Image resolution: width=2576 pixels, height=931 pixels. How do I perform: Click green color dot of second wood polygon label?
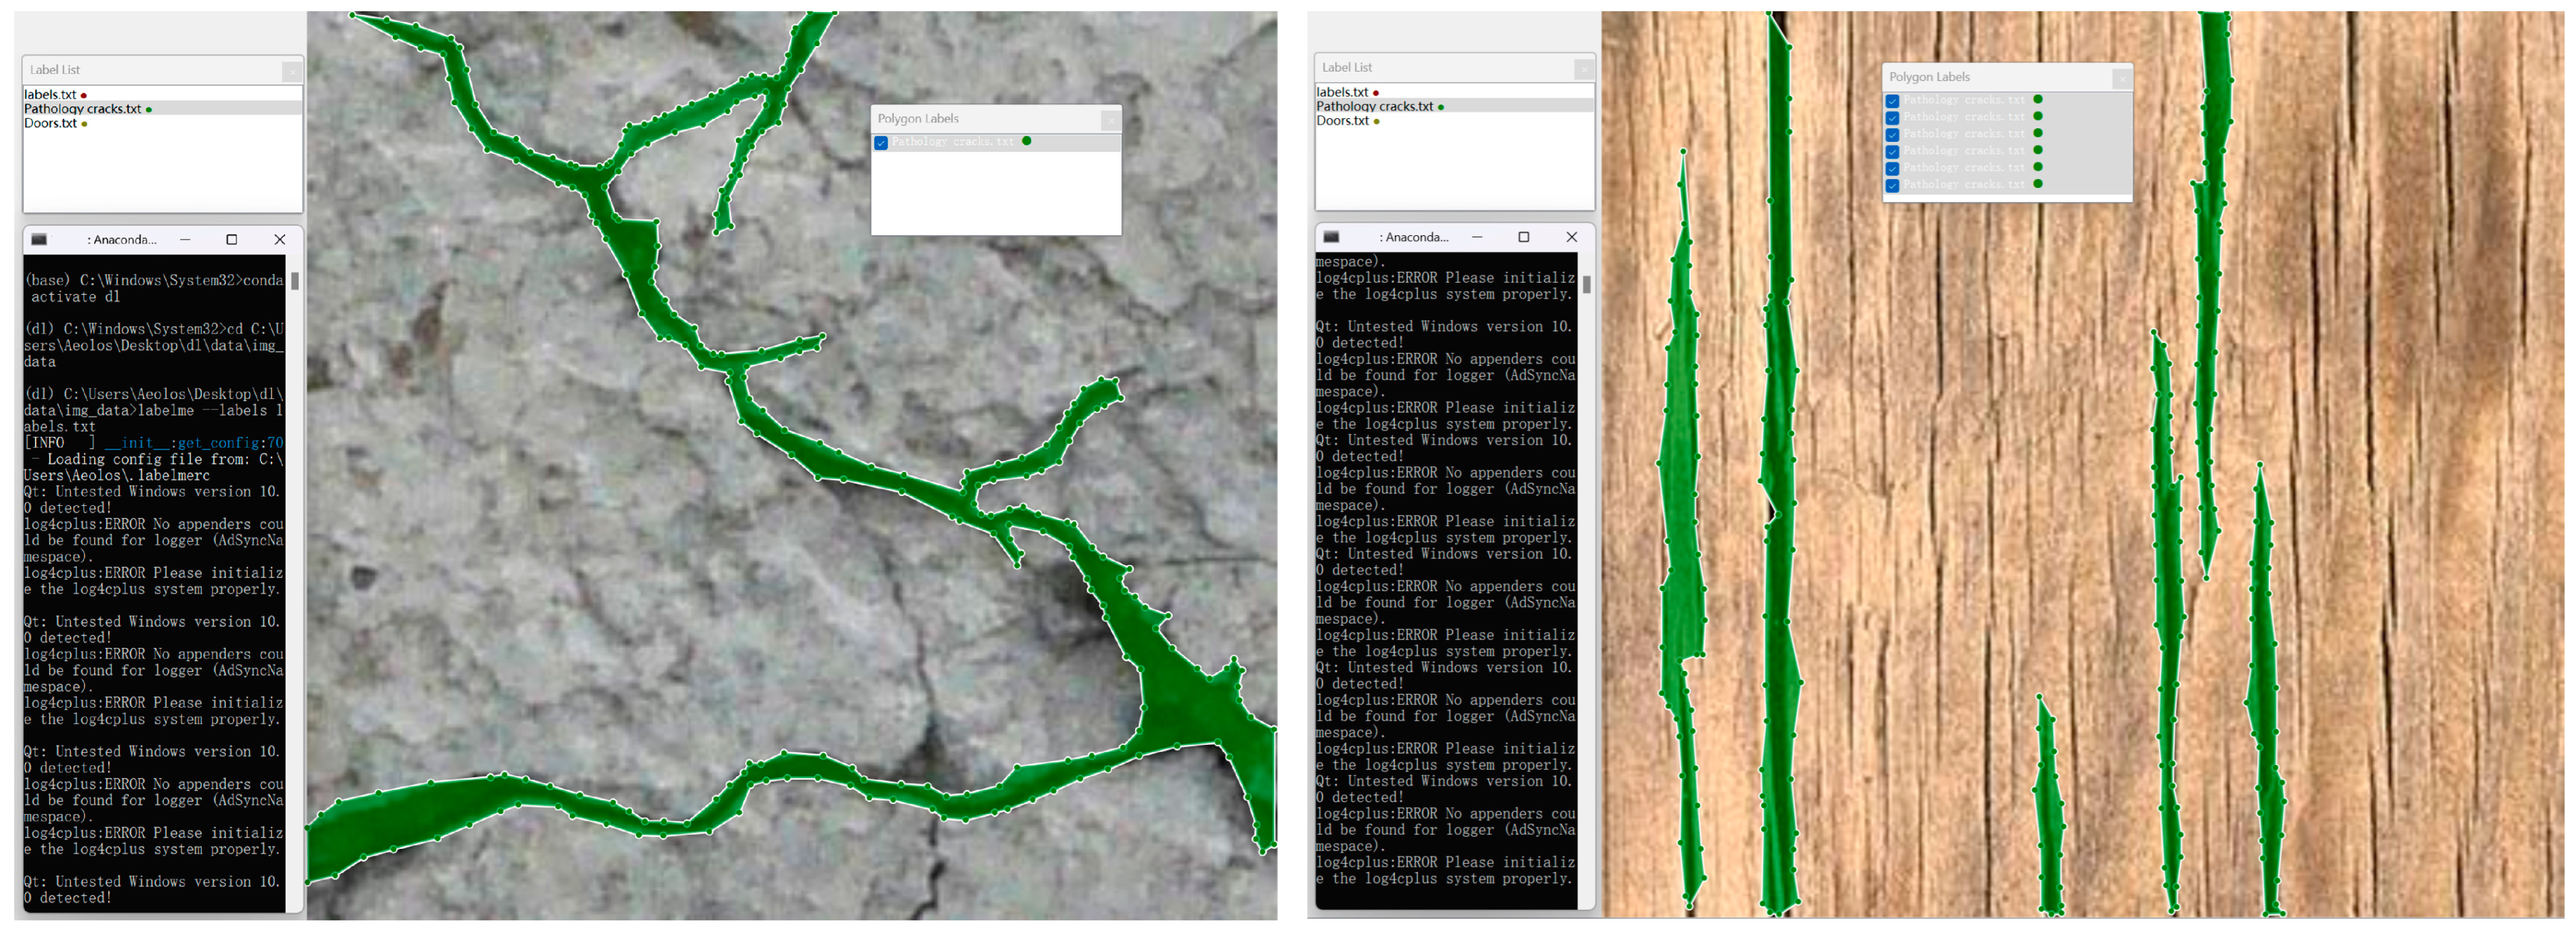click(2038, 117)
